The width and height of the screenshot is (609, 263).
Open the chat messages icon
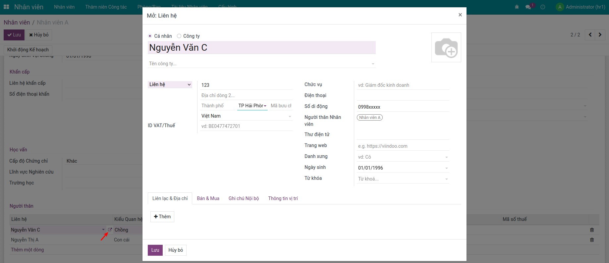click(x=528, y=7)
